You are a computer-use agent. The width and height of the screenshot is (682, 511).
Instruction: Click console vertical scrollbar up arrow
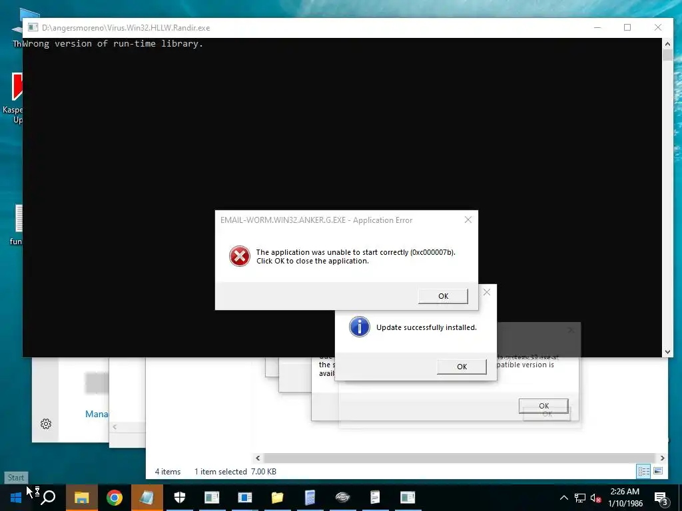(x=667, y=43)
